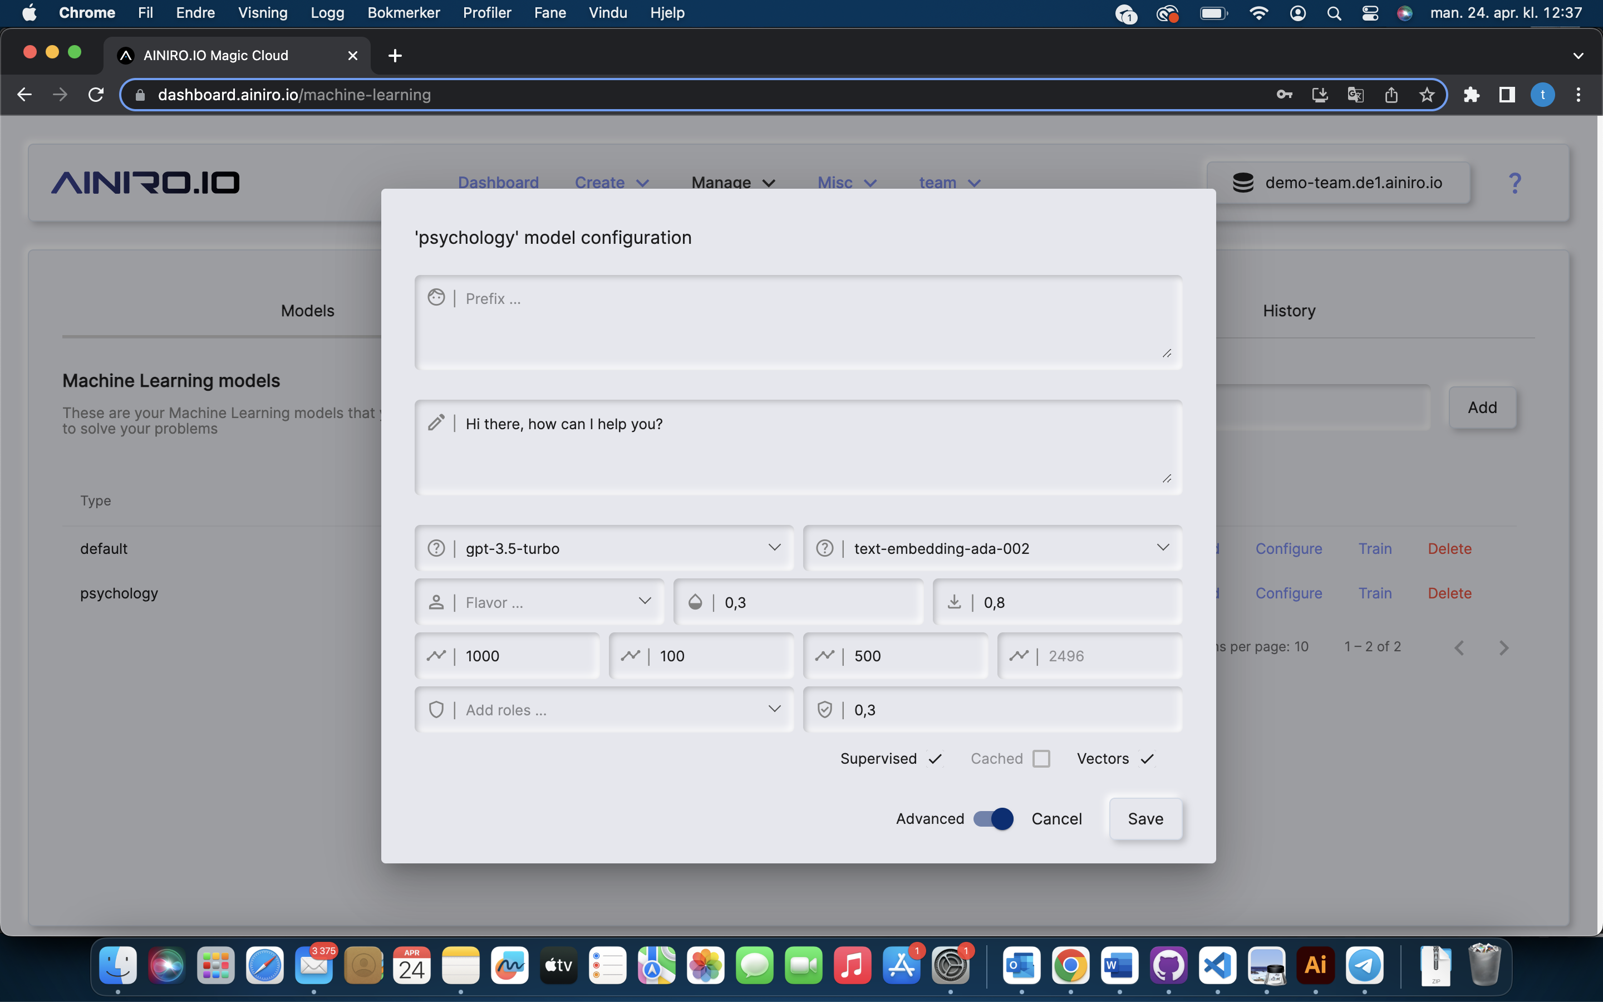
Task: Switch off the Advanced toggle
Action: (993, 819)
